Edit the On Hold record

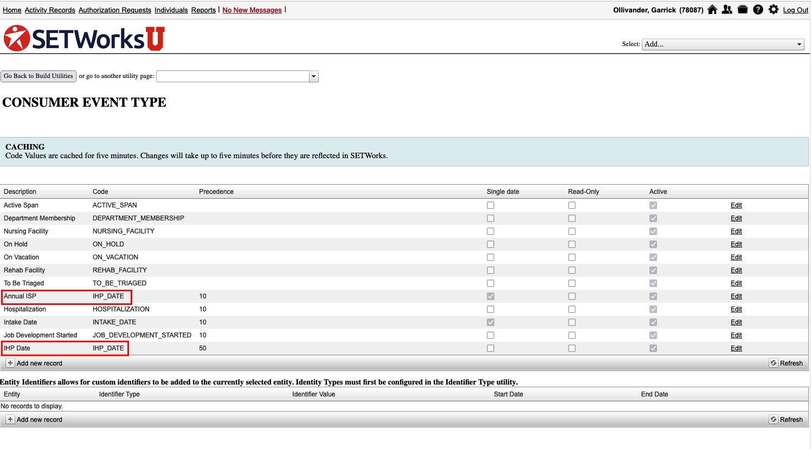pos(736,244)
